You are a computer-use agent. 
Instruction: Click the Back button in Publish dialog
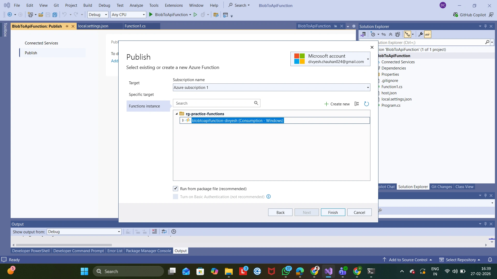click(x=280, y=212)
